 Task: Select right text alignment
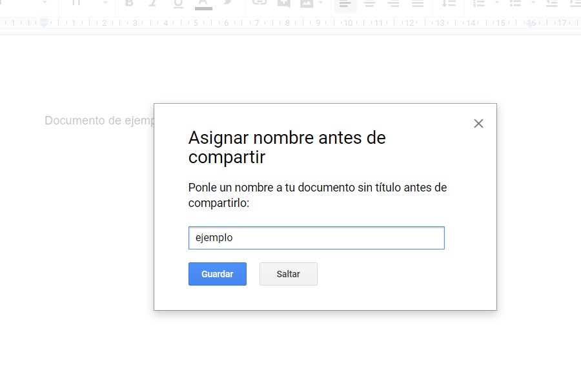[393, 4]
